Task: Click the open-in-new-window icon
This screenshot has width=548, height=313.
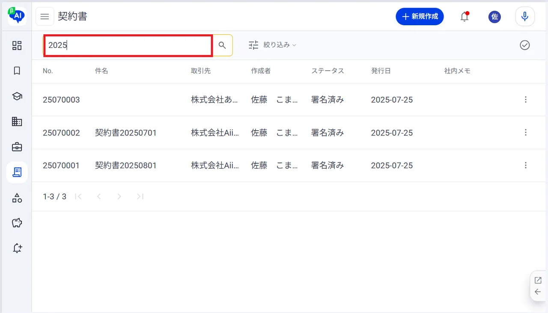Action: [x=538, y=280]
